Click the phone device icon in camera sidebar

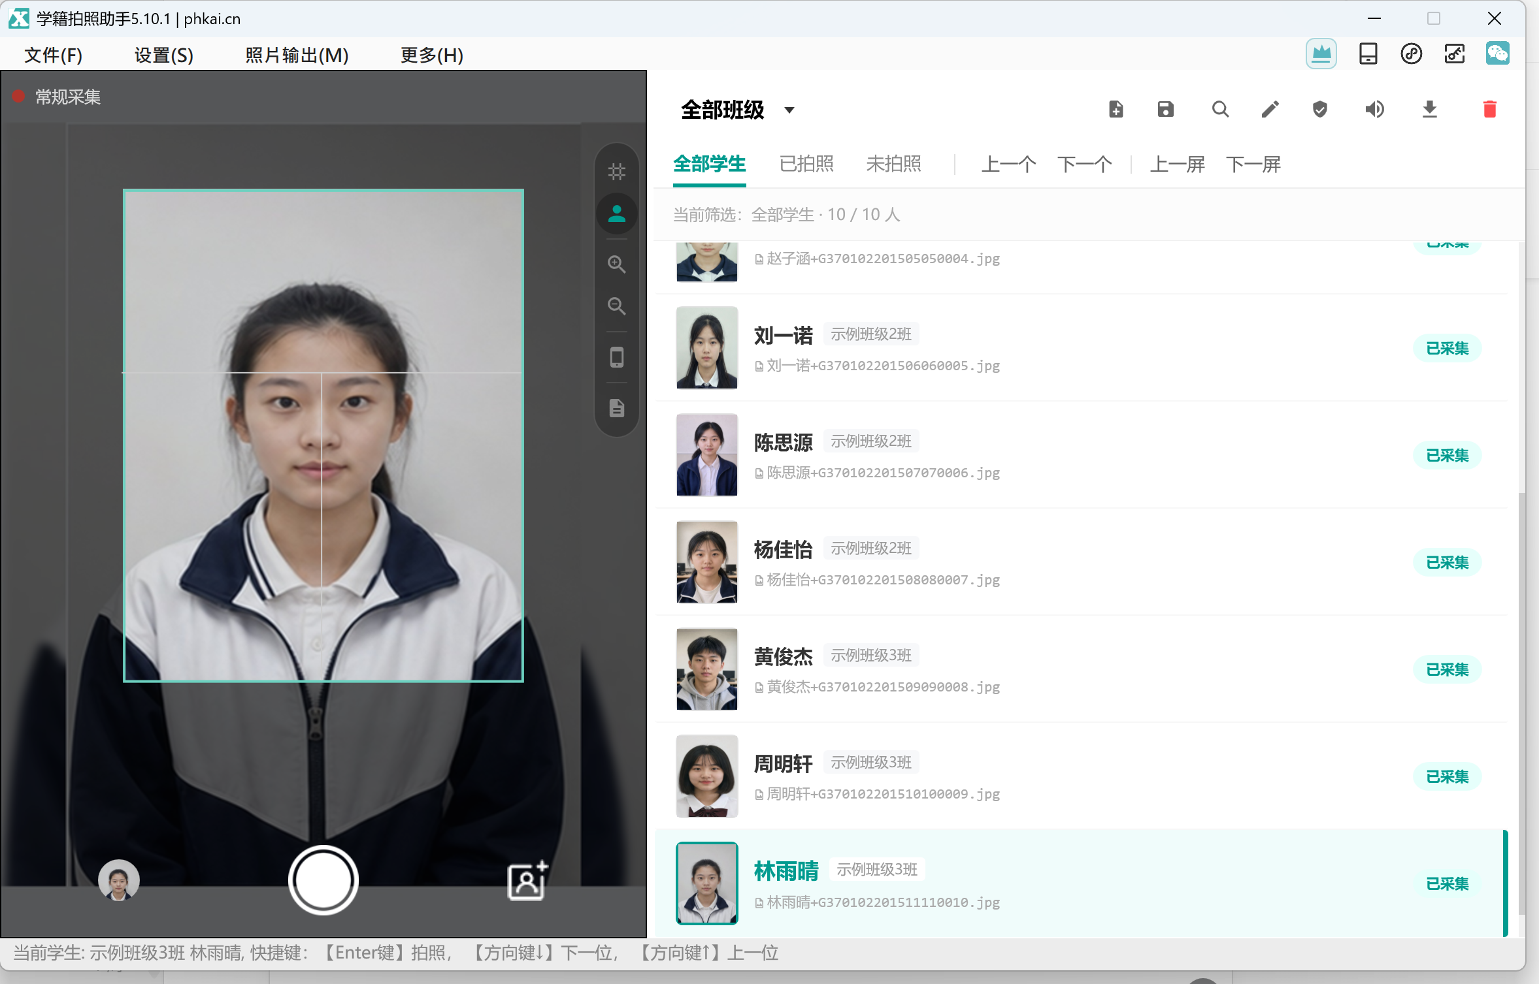coord(616,357)
